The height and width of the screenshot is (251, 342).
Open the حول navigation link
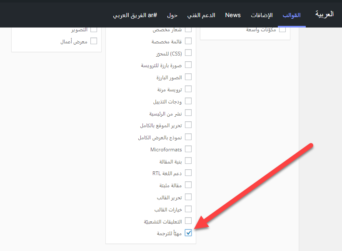tap(172, 15)
